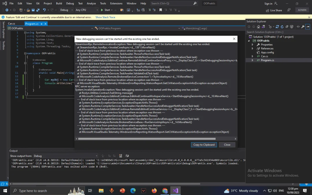The width and height of the screenshot is (312, 195).
Task: Click Copy to Clipboard button
Action: tap(204, 145)
